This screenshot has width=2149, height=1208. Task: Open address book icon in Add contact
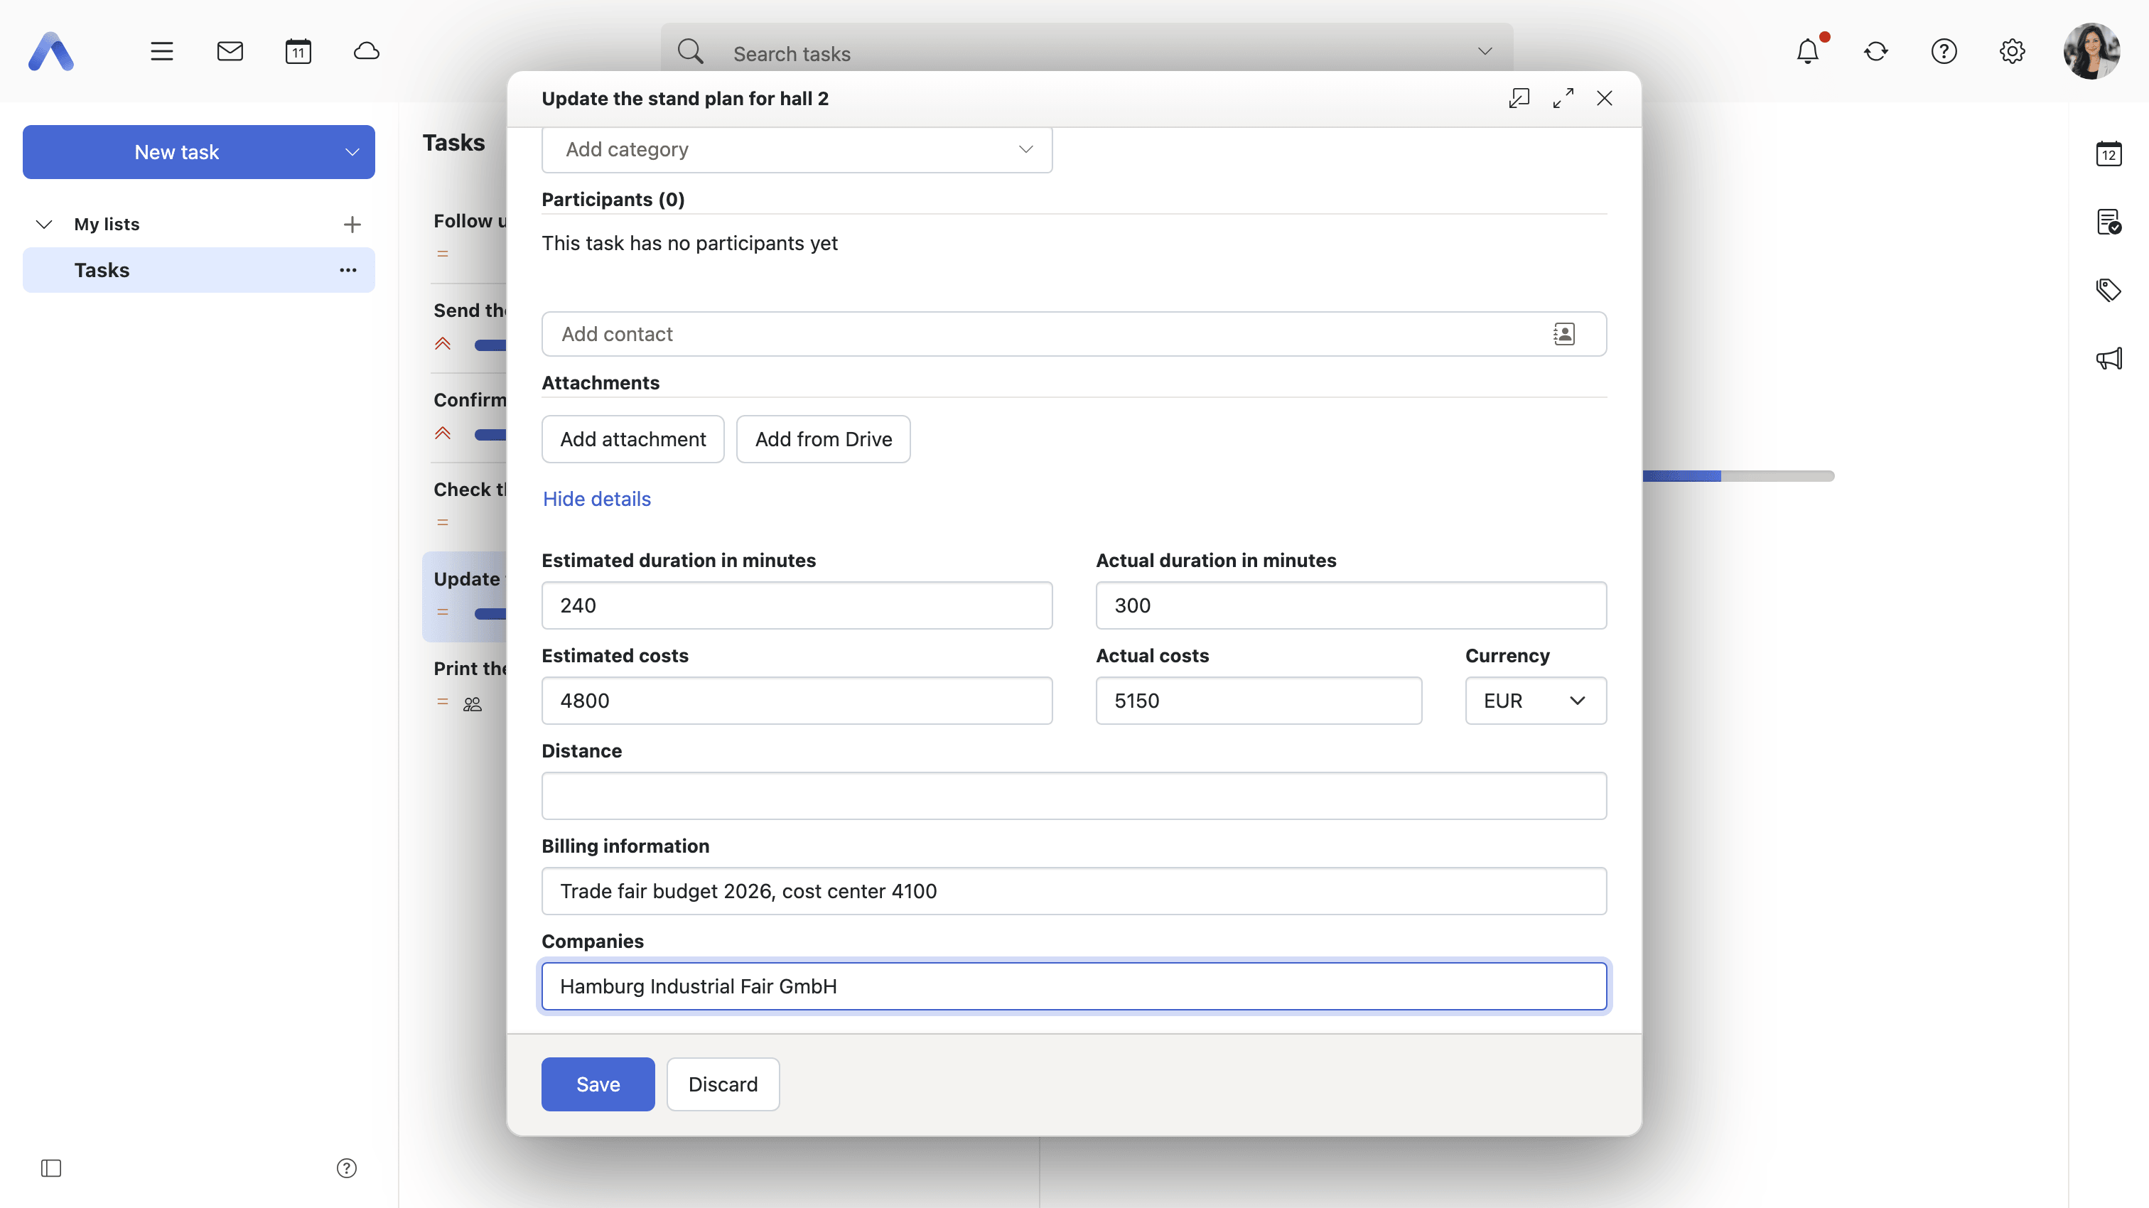(x=1564, y=335)
